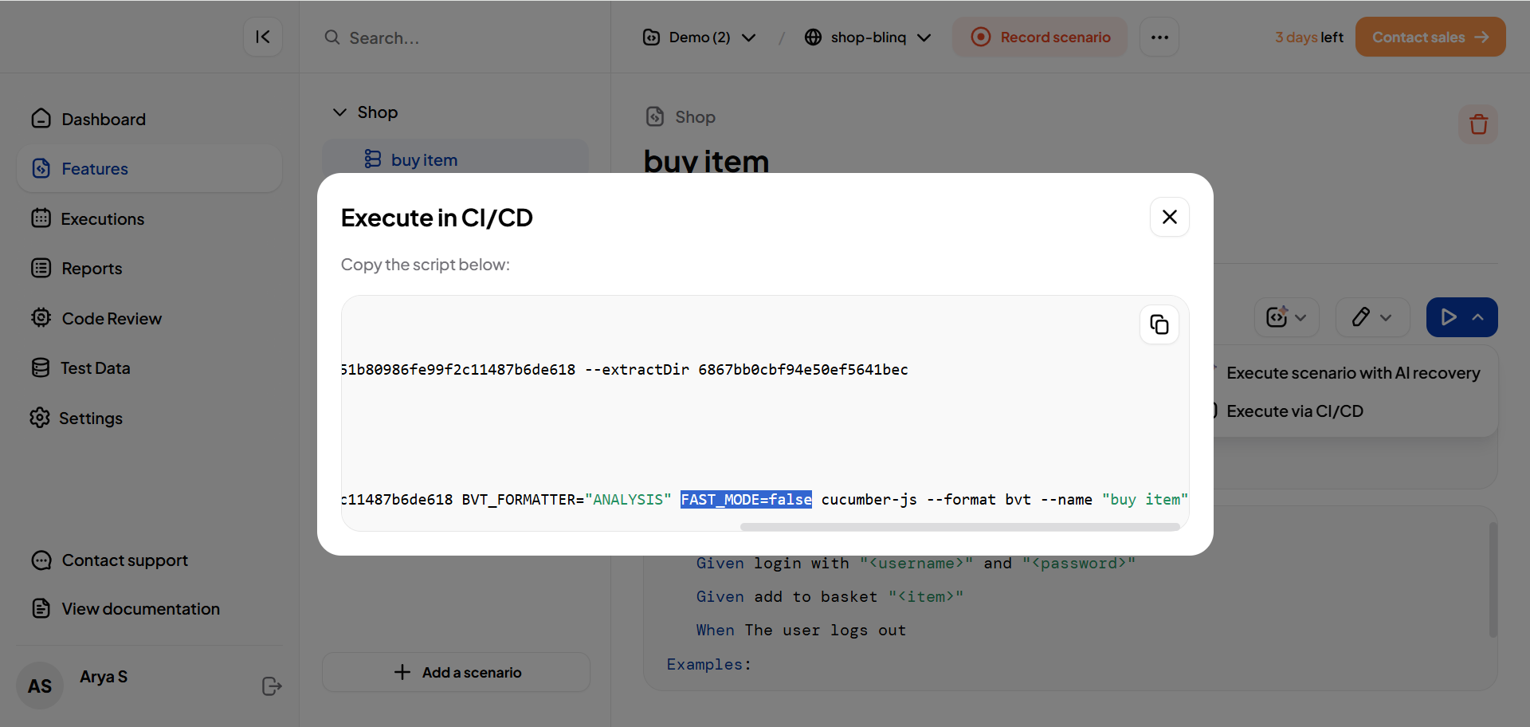This screenshot has width=1530, height=727.
Task: Expand the shop-blinq environment dropdown
Action: click(867, 37)
